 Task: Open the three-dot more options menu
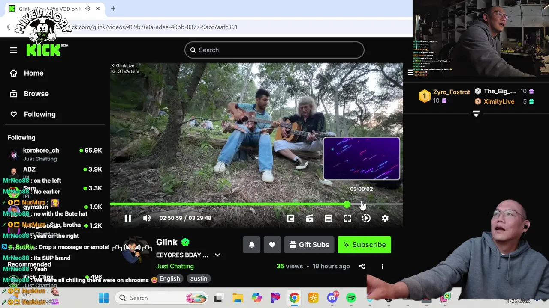(383, 266)
